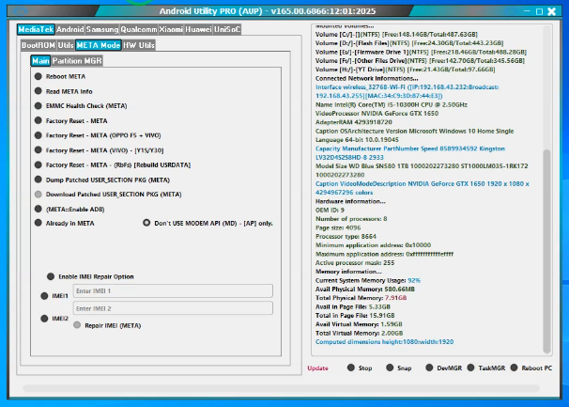Open the HW Utils sub-tab
569x407 pixels.
(x=139, y=45)
